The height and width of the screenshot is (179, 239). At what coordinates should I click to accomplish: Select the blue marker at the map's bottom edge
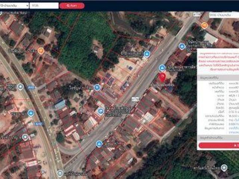click(x=60, y=173)
